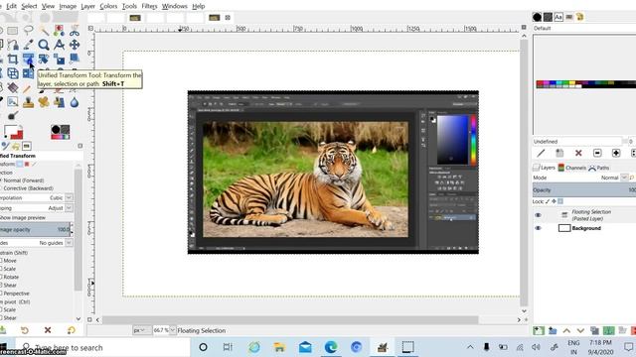Select the Rotate tool

point(44,59)
